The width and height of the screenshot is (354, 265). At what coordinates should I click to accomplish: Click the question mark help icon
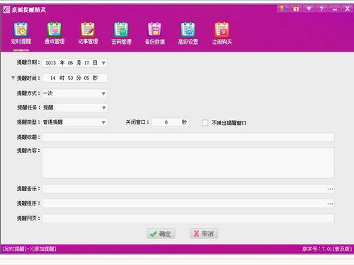(x=321, y=8)
